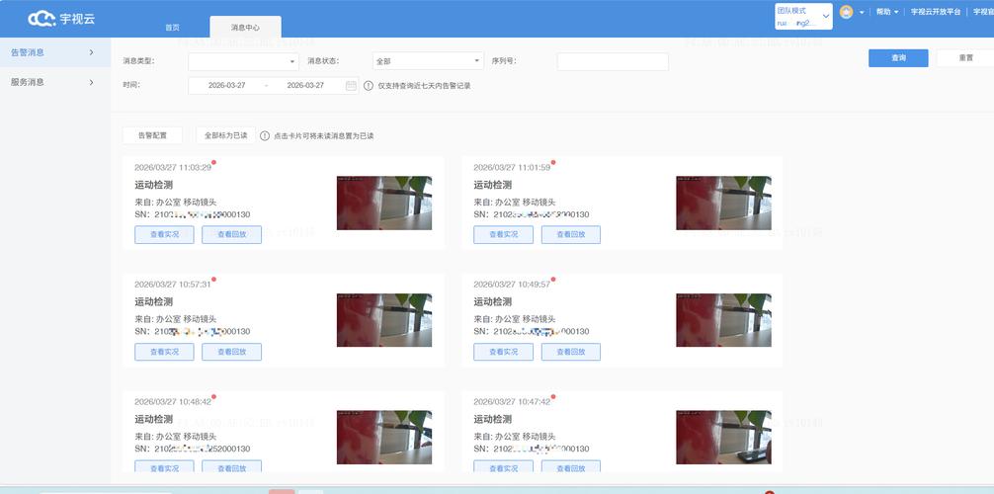Click 来自: 办公室 移动镜头 on 11:01:59 card
994x494 pixels.
515,203
